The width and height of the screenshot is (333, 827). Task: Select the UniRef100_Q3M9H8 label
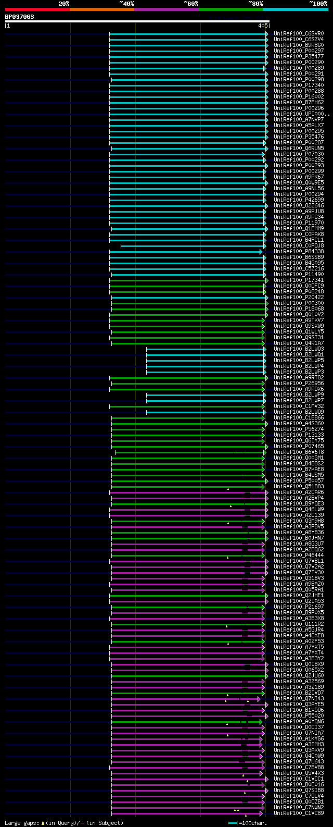(299, 521)
